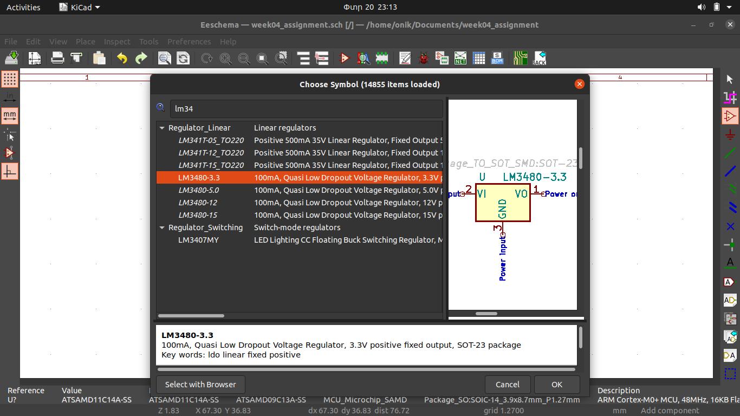This screenshot has height=416, width=740.
Task: Select the arrow cursor tool in right toolbar
Action: tap(730, 79)
